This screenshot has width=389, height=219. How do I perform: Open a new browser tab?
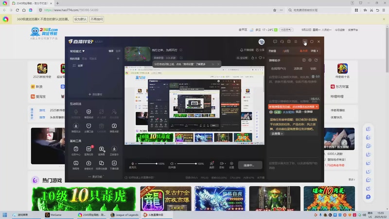coord(57,3)
